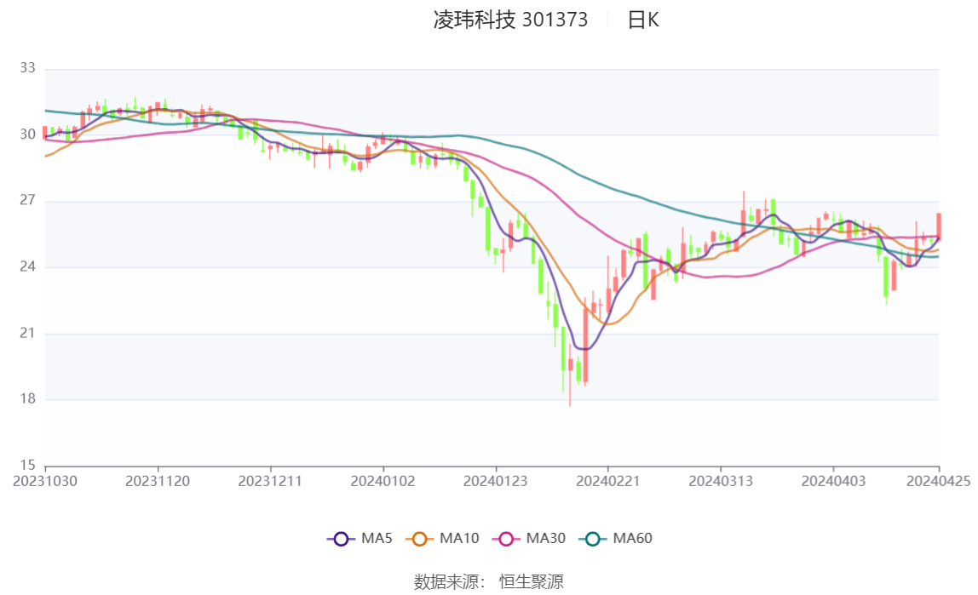The width and height of the screenshot is (978, 595).
Task: Click the chart title 凌玮科技 301373
Action: 510,20
